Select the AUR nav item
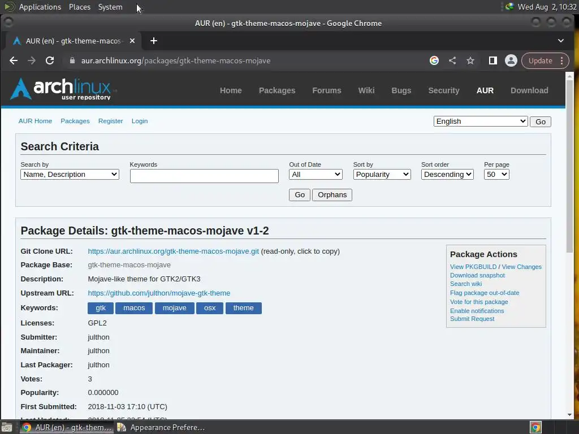The image size is (579, 434). [485, 90]
